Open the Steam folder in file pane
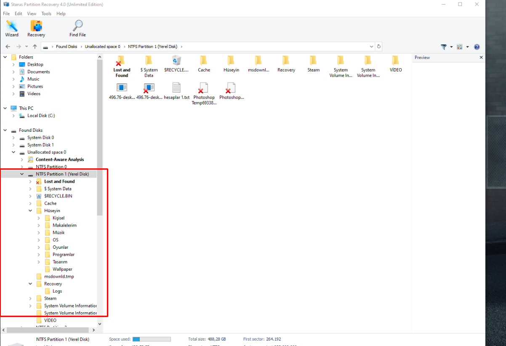This screenshot has width=506, height=346. [314, 64]
